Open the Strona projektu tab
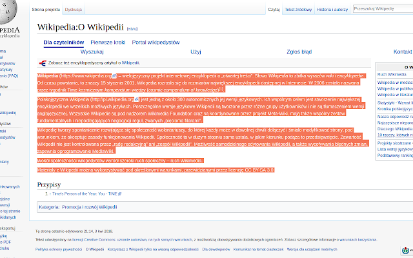The width and height of the screenshot is (413, 258). 46,10
